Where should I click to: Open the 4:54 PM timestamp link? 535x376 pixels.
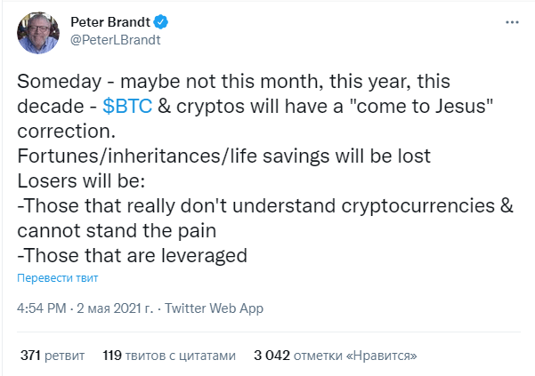point(42,308)
